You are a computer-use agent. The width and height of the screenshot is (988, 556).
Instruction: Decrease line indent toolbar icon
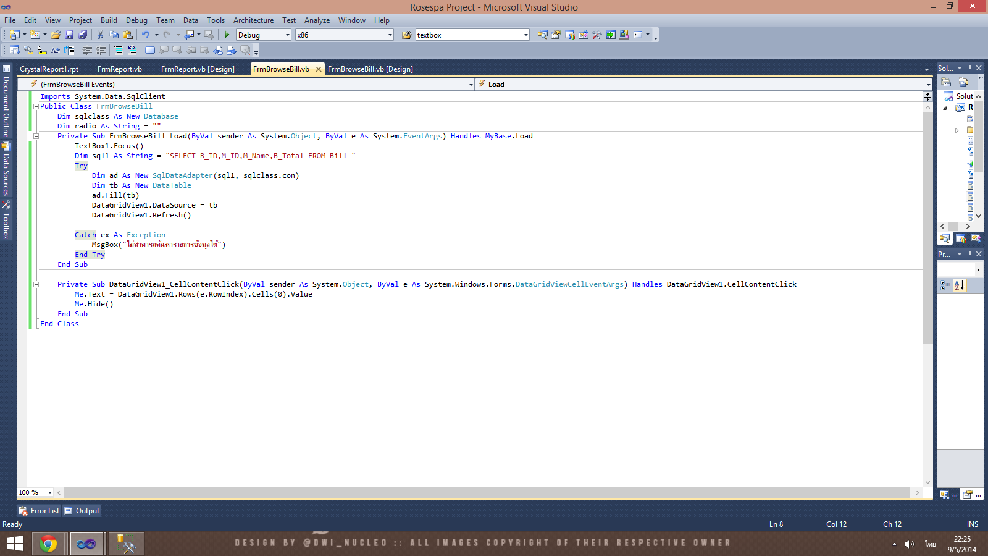[88, 50]
